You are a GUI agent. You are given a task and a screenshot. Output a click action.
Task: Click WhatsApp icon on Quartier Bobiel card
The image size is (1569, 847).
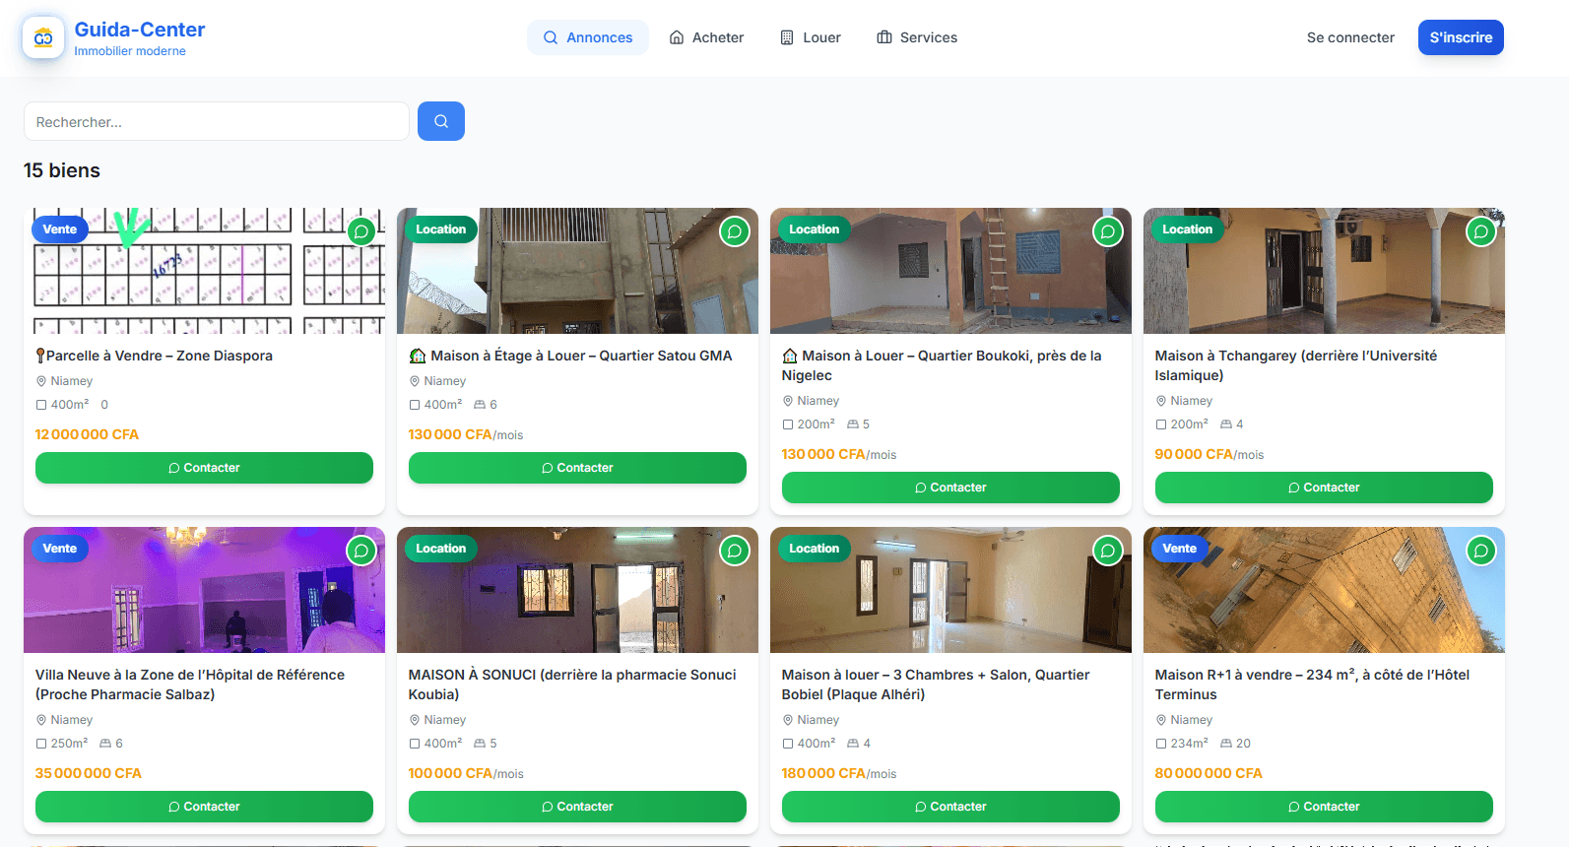1108,551
